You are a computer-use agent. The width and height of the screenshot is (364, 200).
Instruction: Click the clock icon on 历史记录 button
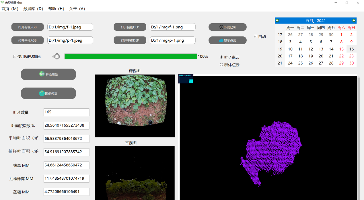click(x=221, y=27)
